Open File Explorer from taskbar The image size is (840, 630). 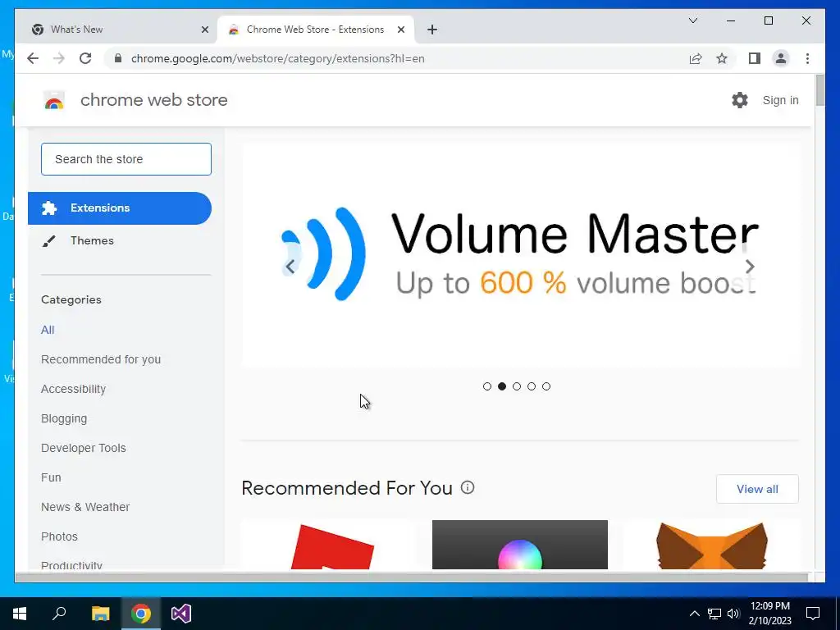coord(100,614)
